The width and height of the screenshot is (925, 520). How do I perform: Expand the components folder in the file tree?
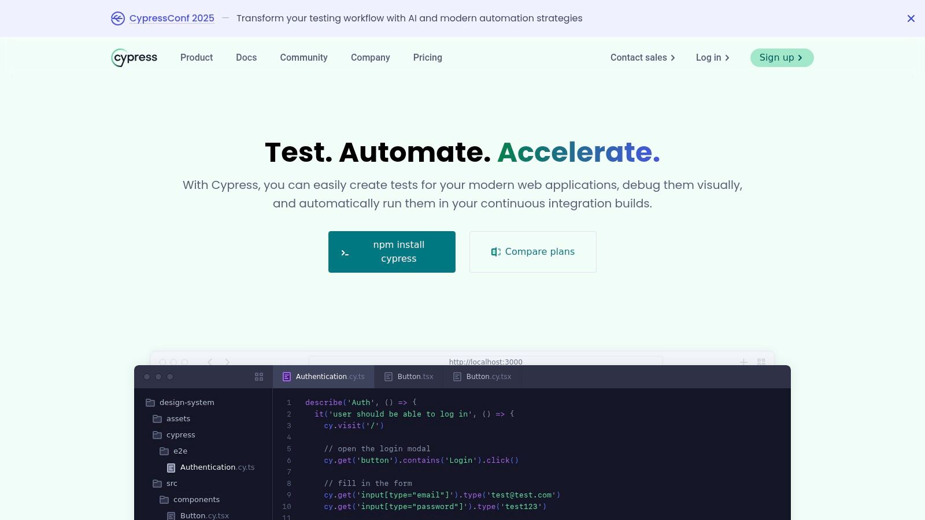point(196,500)
